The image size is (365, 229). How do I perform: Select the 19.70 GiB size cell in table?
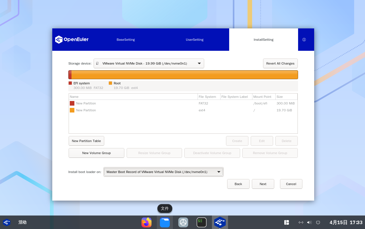tap(284, 110)
